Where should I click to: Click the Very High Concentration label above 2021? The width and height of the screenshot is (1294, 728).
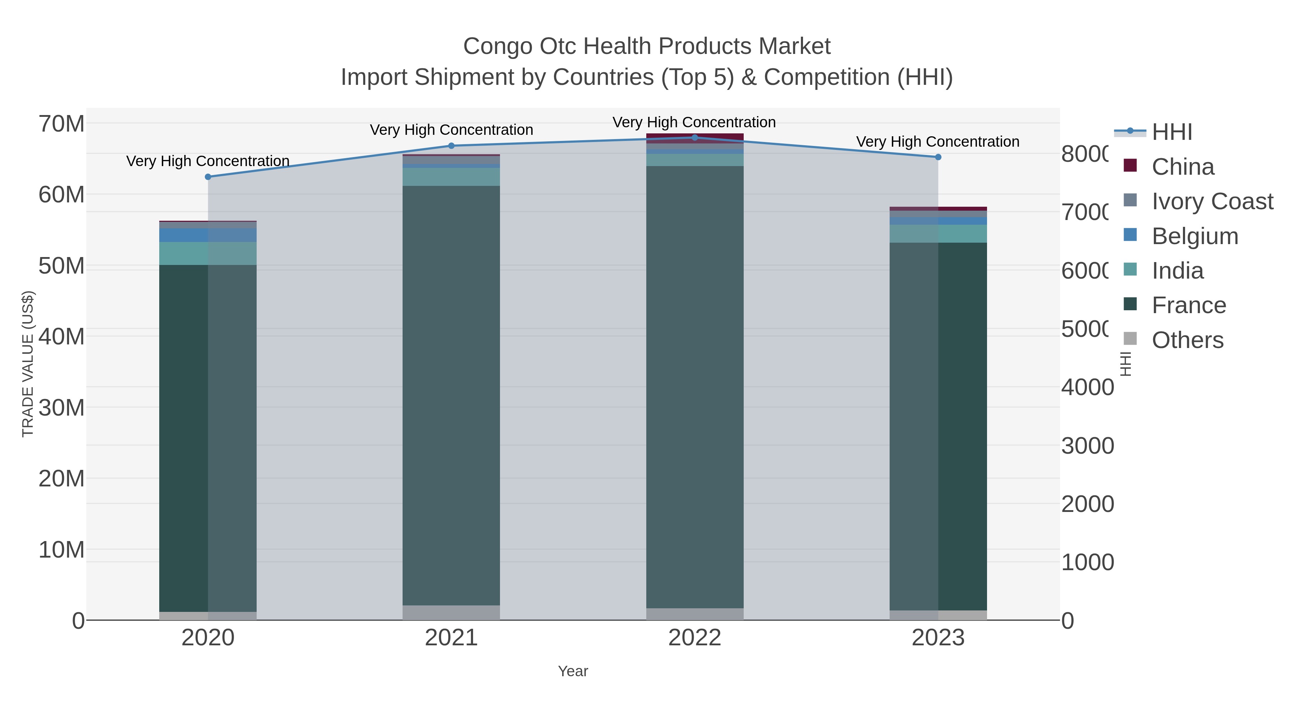point(451,130)
